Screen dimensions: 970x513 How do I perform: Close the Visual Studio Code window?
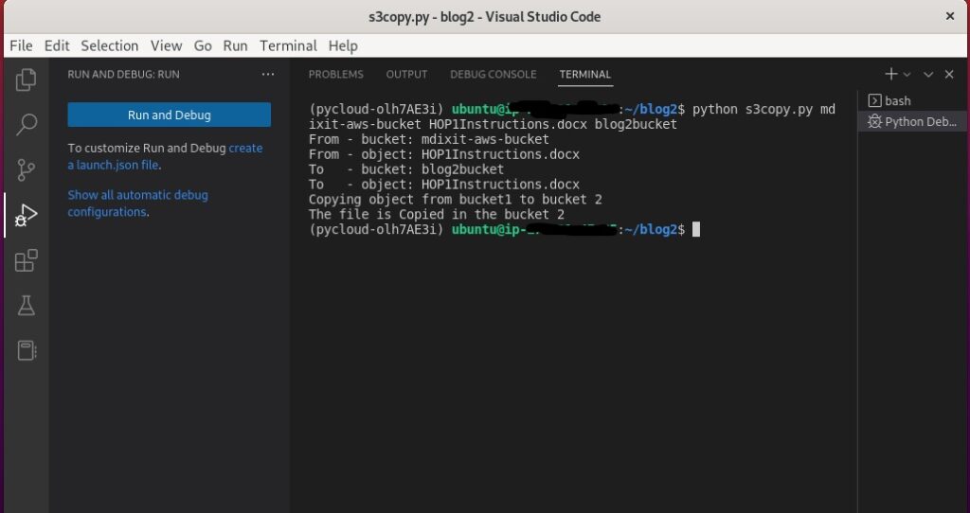click(x=950, y=16)
